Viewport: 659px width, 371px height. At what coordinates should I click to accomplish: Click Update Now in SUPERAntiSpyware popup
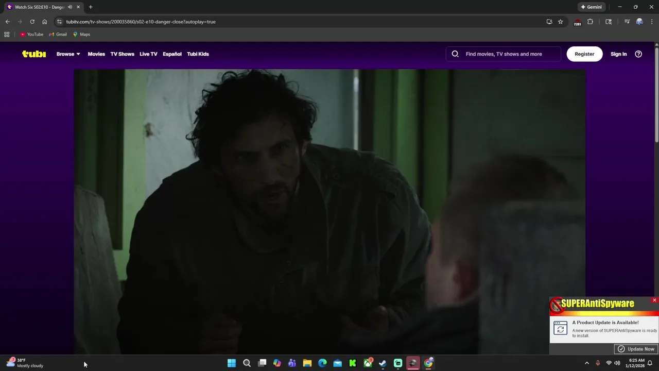click(636, 349)
